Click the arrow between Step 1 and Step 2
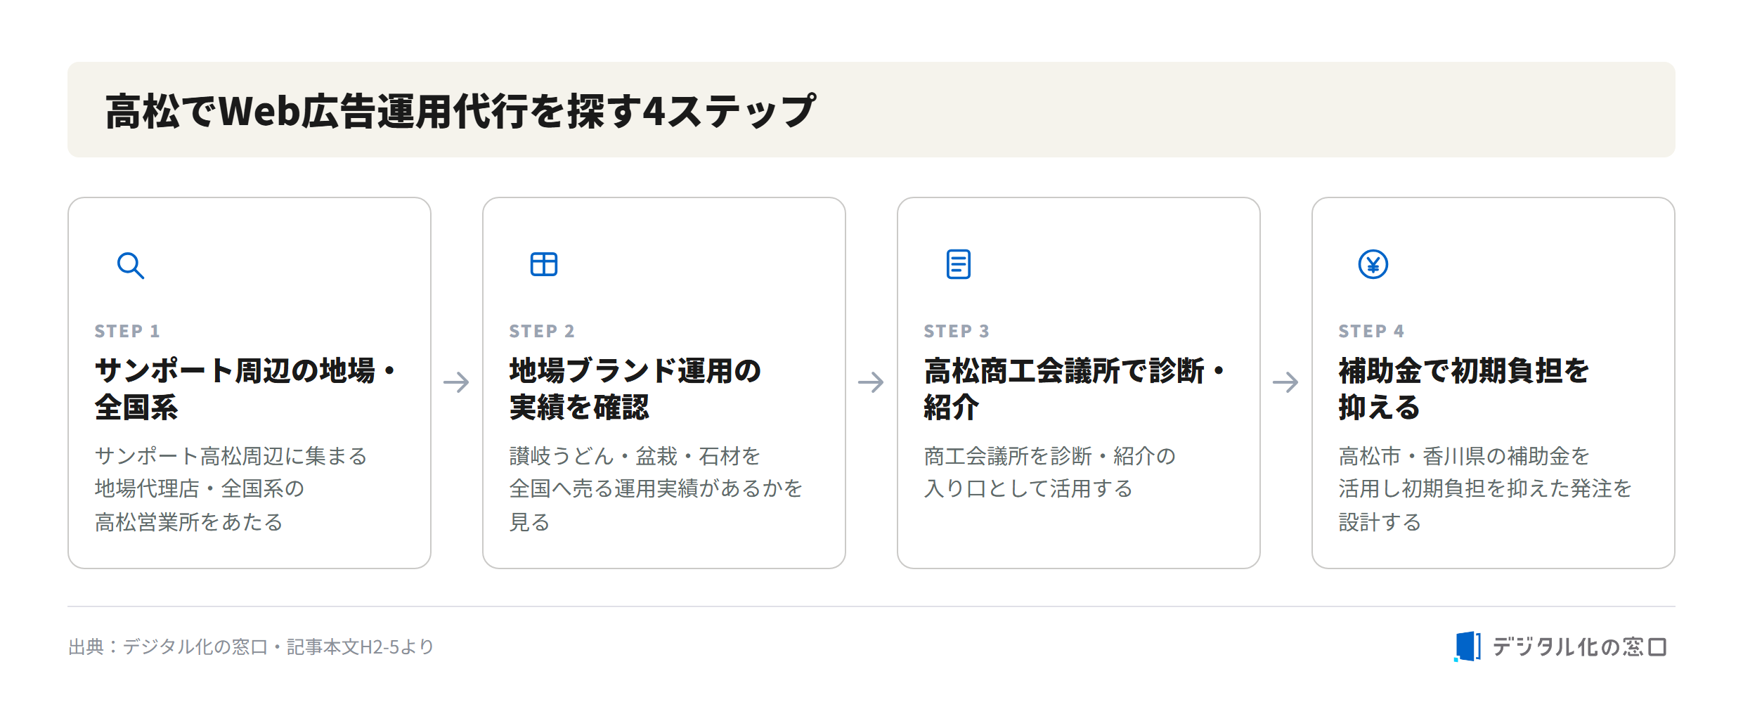1743x728 pixels. click(x=456, y=382)
